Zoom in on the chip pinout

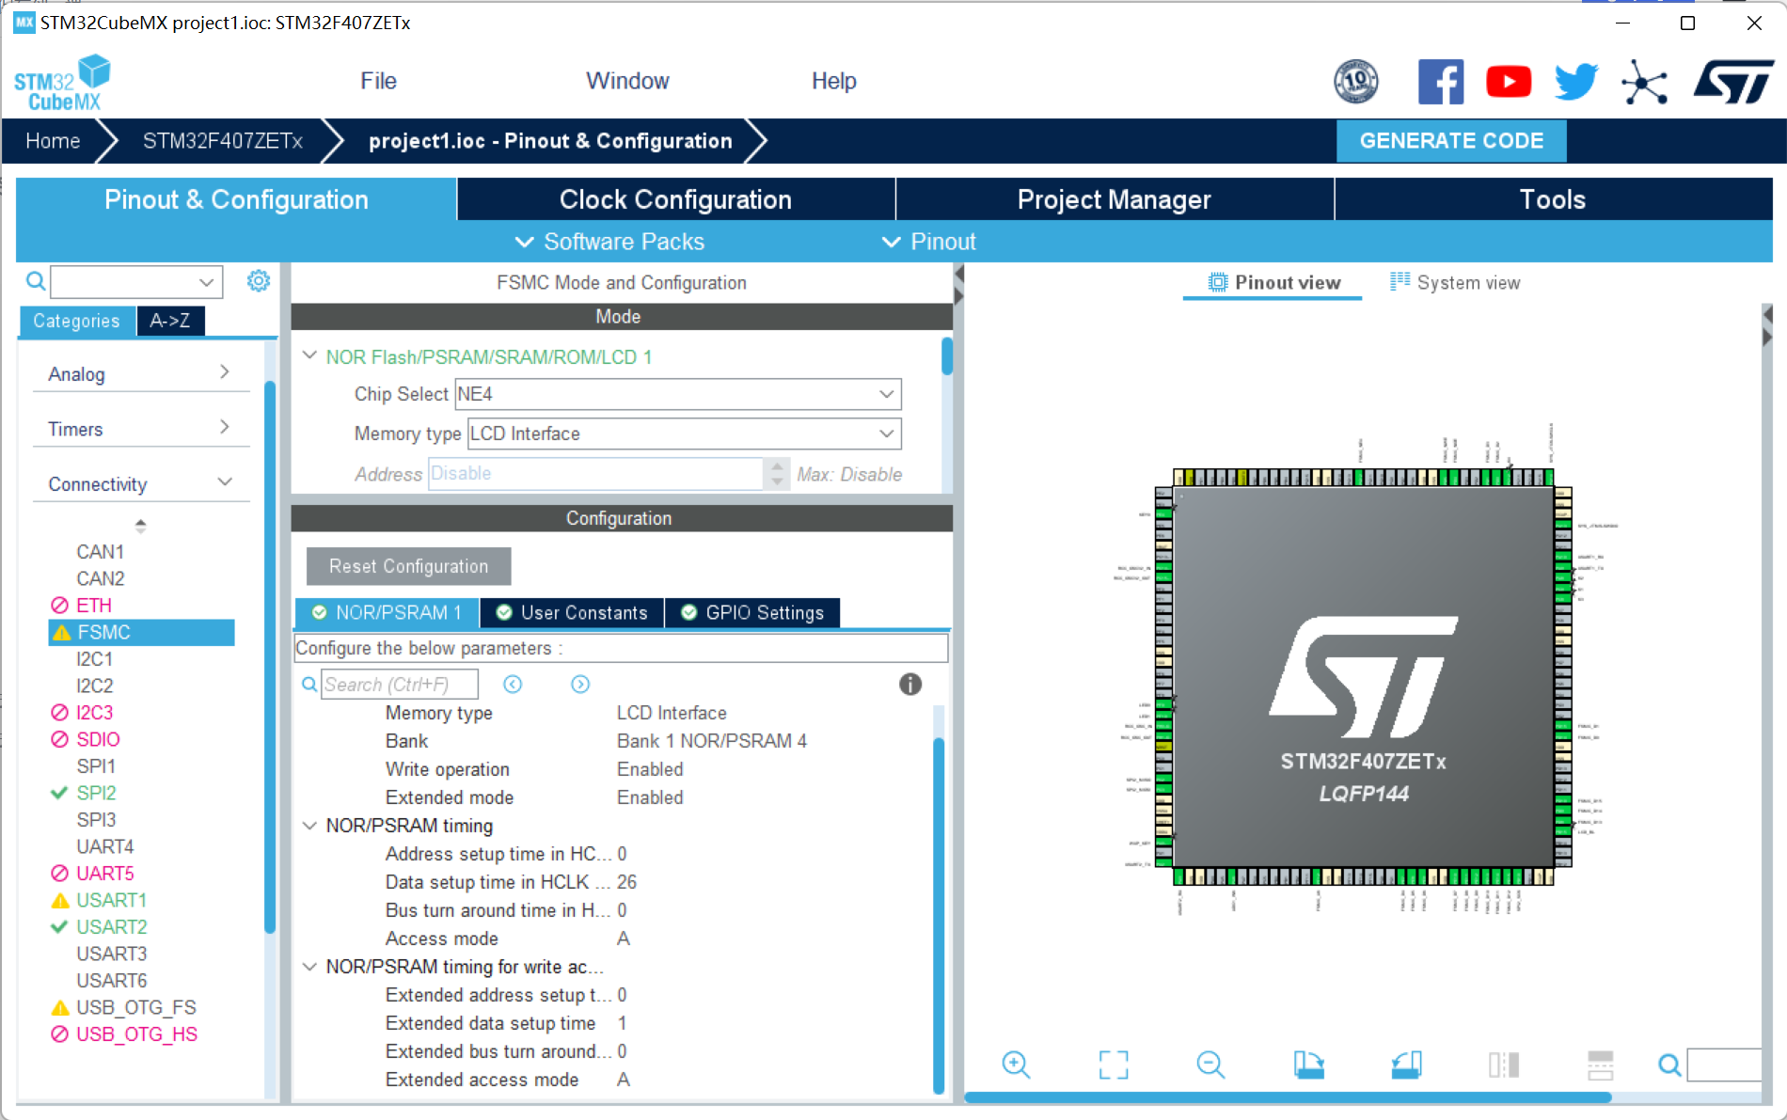[1016, 1065]
